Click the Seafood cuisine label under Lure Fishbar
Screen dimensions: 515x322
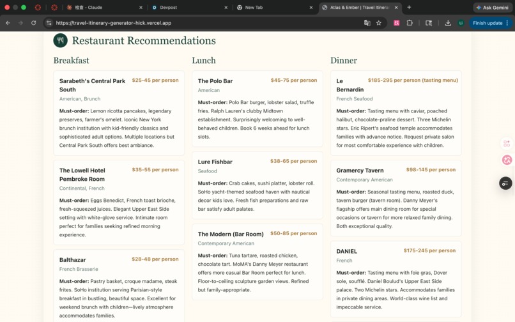(207, 171)
